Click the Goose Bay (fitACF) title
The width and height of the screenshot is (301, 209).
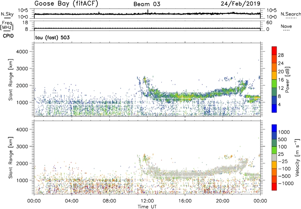click(66, 4)
